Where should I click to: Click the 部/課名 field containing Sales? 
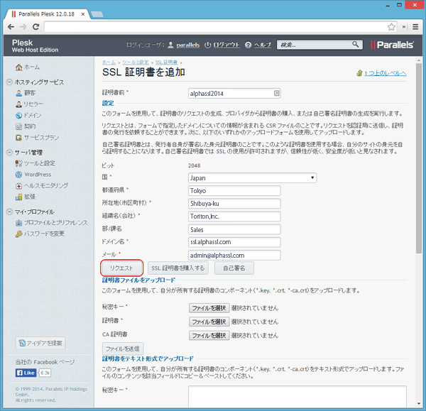click(x=234, y=229)
